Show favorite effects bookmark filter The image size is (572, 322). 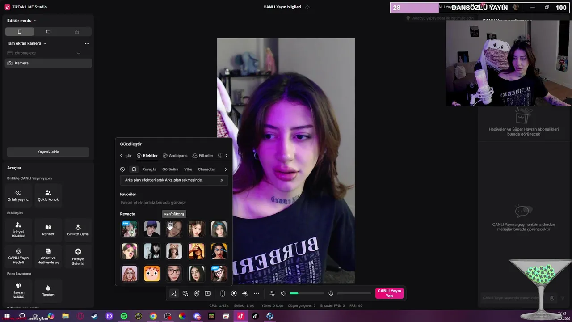point(134,169)
